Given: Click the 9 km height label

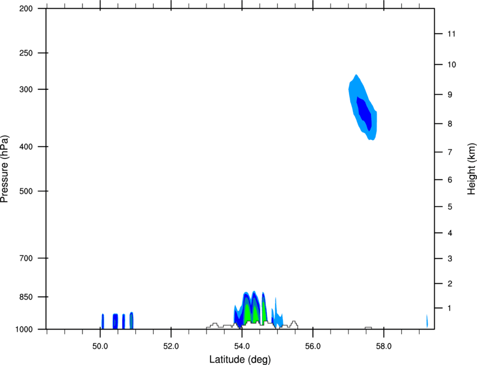Looking at the screenshot, I should tap(450, 95).
